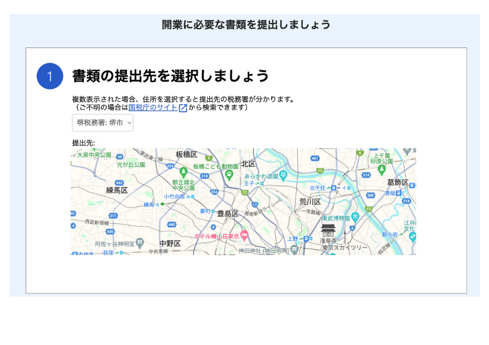
Task: Click the ホテル椿山荘東京 pink hotel pin
Action: 244,237
